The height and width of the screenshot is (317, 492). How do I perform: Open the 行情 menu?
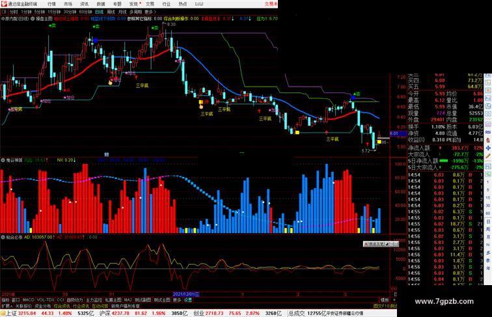(51, 4)
